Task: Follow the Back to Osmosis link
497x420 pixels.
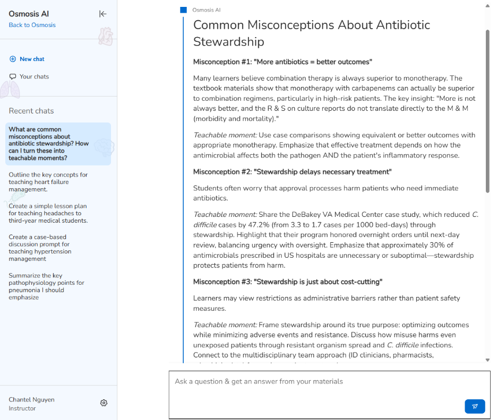Action: pos(32,25)
